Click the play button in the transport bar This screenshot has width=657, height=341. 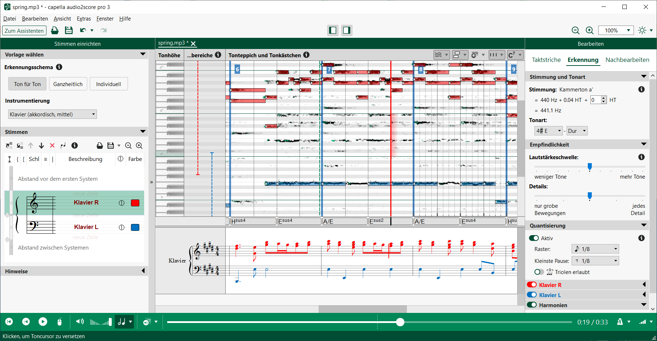pos(43,322)
